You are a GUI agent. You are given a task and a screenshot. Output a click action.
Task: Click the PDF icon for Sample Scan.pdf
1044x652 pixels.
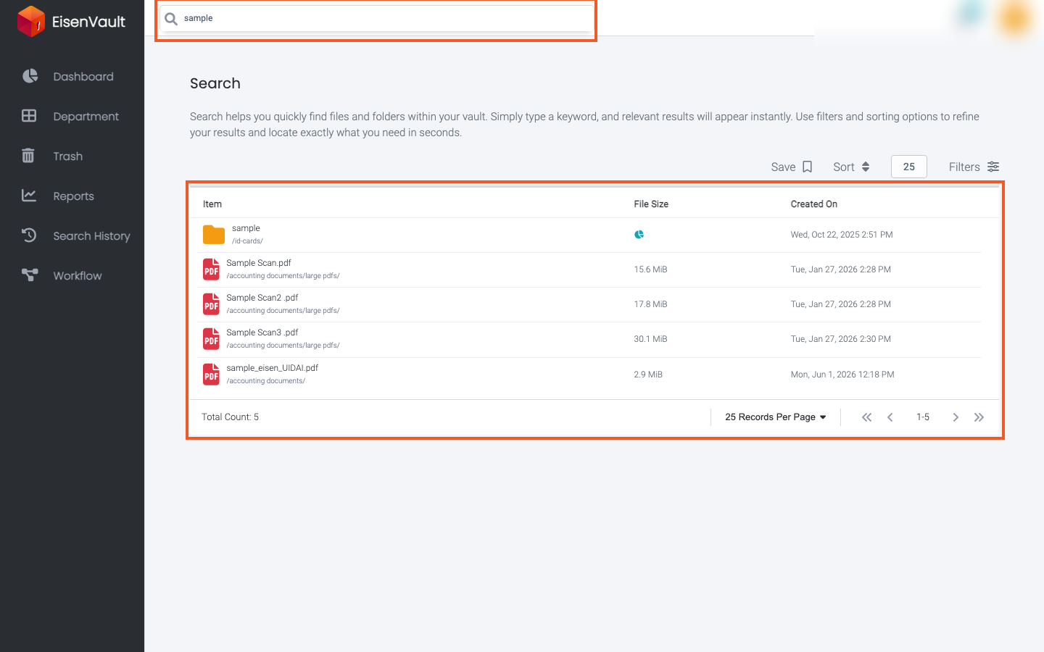211,269
